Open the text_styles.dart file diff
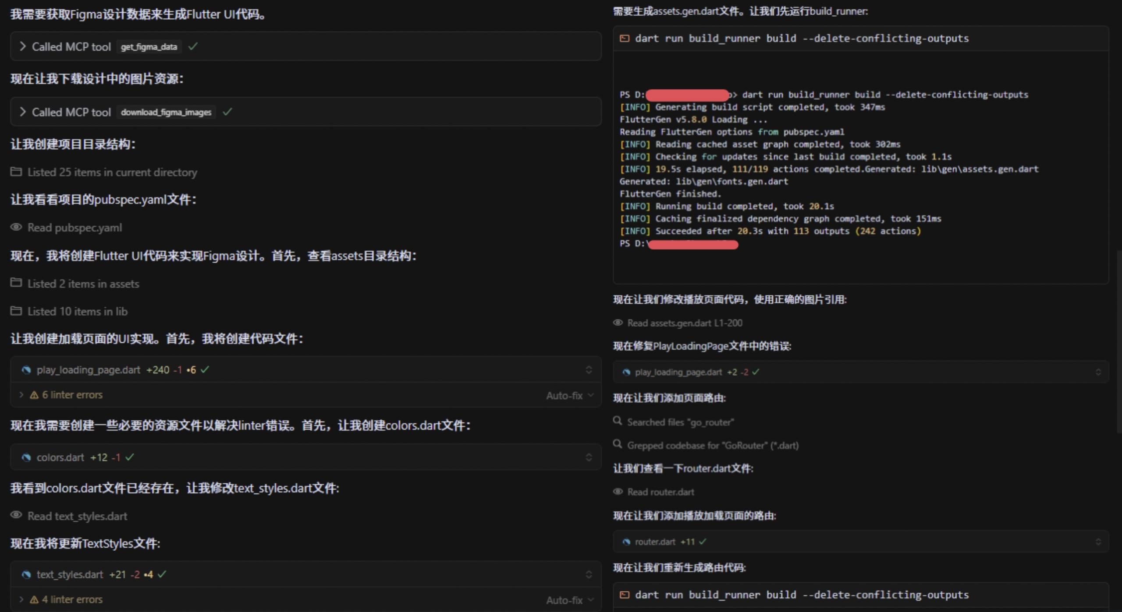 (x=70, y=574)
